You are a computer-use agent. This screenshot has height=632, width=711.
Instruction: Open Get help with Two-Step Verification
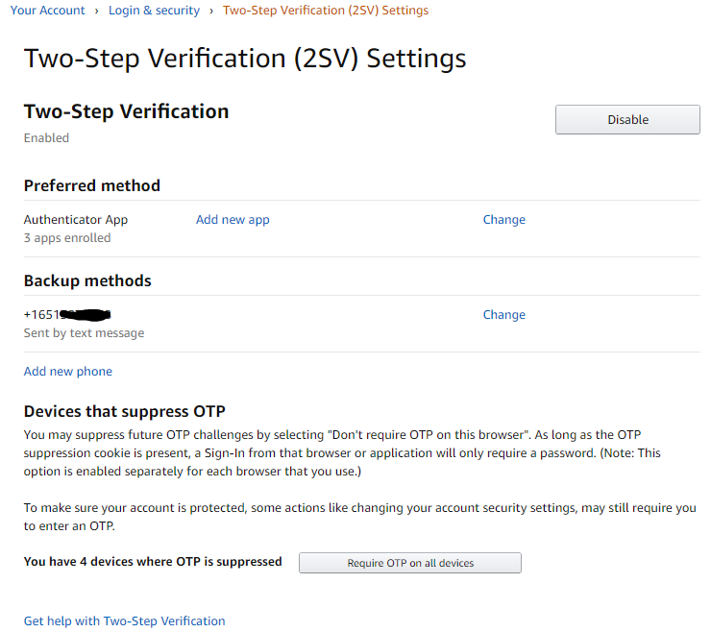click(125, 621)
